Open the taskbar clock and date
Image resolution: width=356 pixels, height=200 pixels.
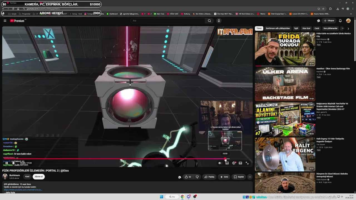pyautogui.click(x=349, y=197)
